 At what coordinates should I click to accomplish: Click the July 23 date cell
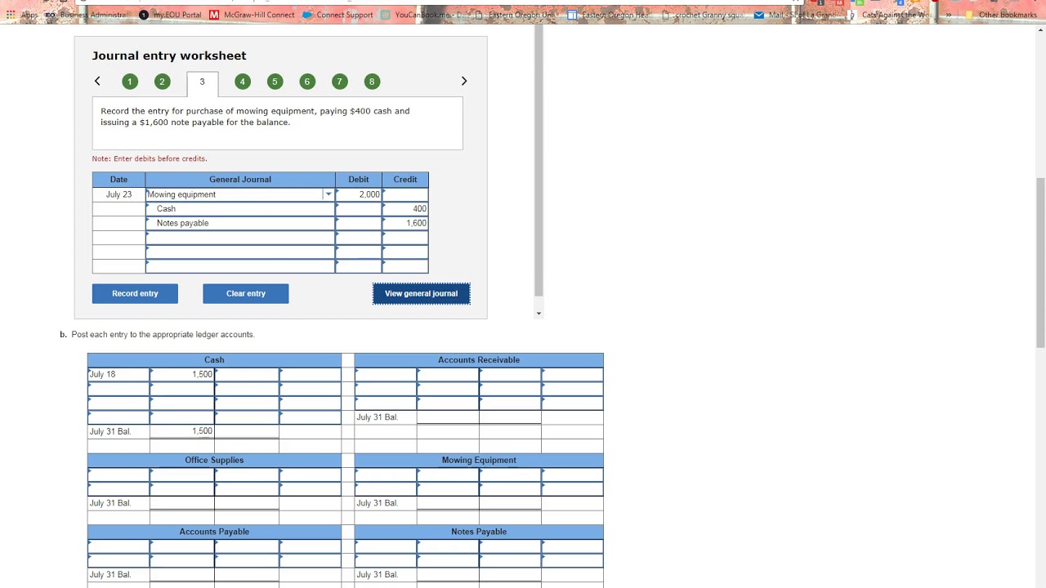tap(118, 194)
